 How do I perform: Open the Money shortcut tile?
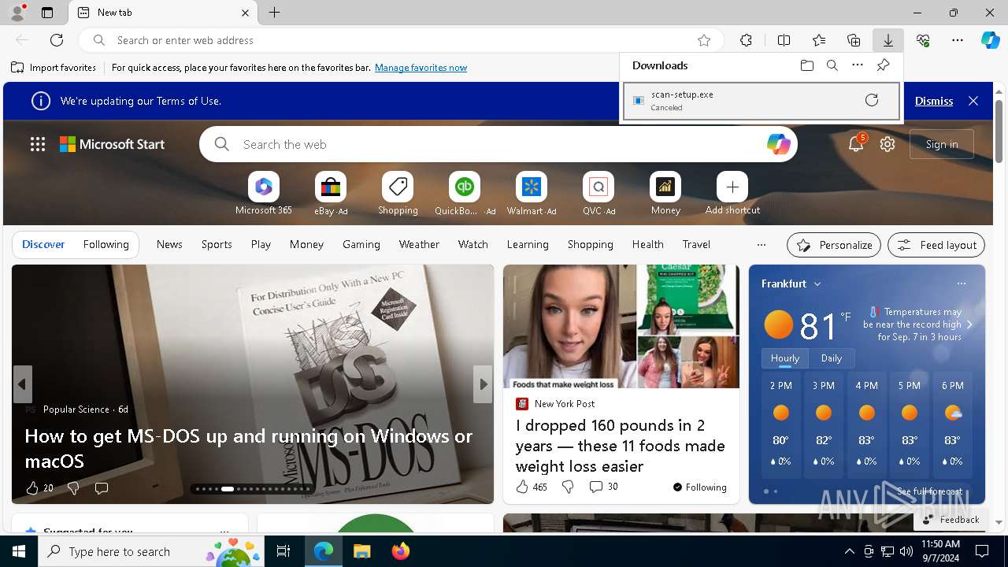coord(665,194)
